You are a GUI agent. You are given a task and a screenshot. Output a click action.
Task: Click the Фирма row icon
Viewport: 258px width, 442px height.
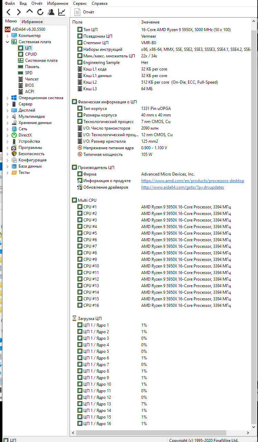[x=80, y=174]
